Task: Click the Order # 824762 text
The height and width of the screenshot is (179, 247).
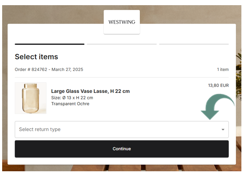Action: coord(31,69)
